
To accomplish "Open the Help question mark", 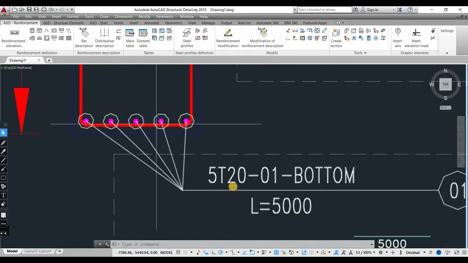I will coord(410,10).
